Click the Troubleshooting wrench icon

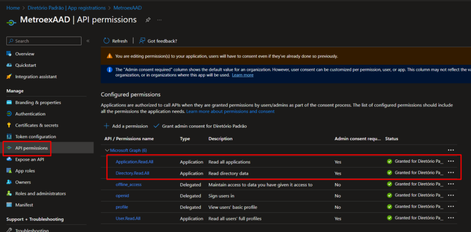(9, 230)
